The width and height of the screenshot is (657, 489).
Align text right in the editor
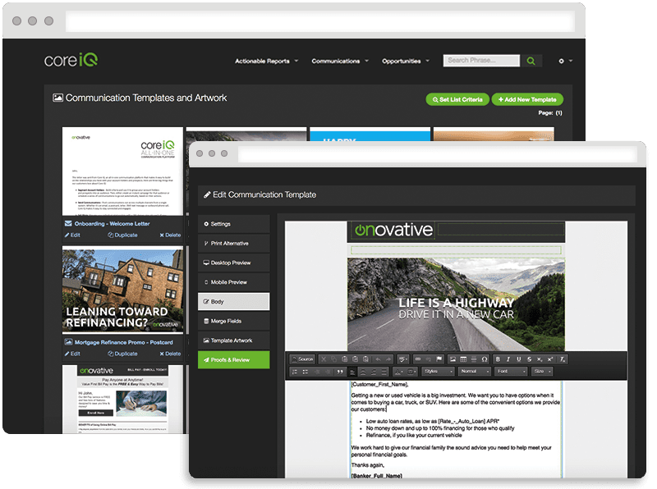coord(374,372)
